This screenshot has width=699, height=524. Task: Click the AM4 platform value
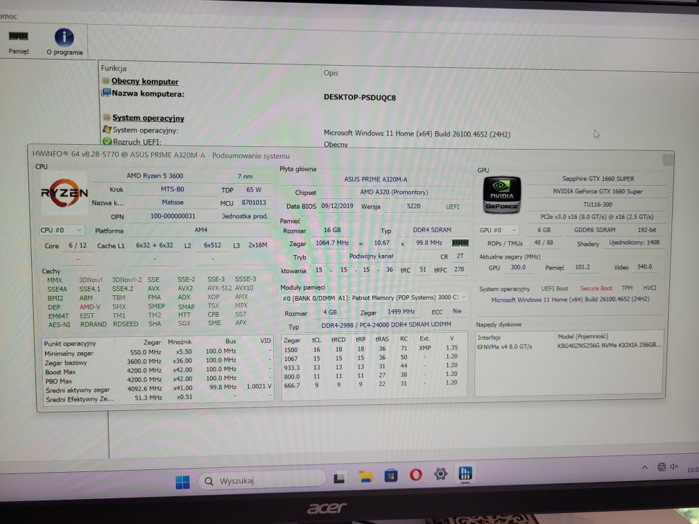(200, 230)
